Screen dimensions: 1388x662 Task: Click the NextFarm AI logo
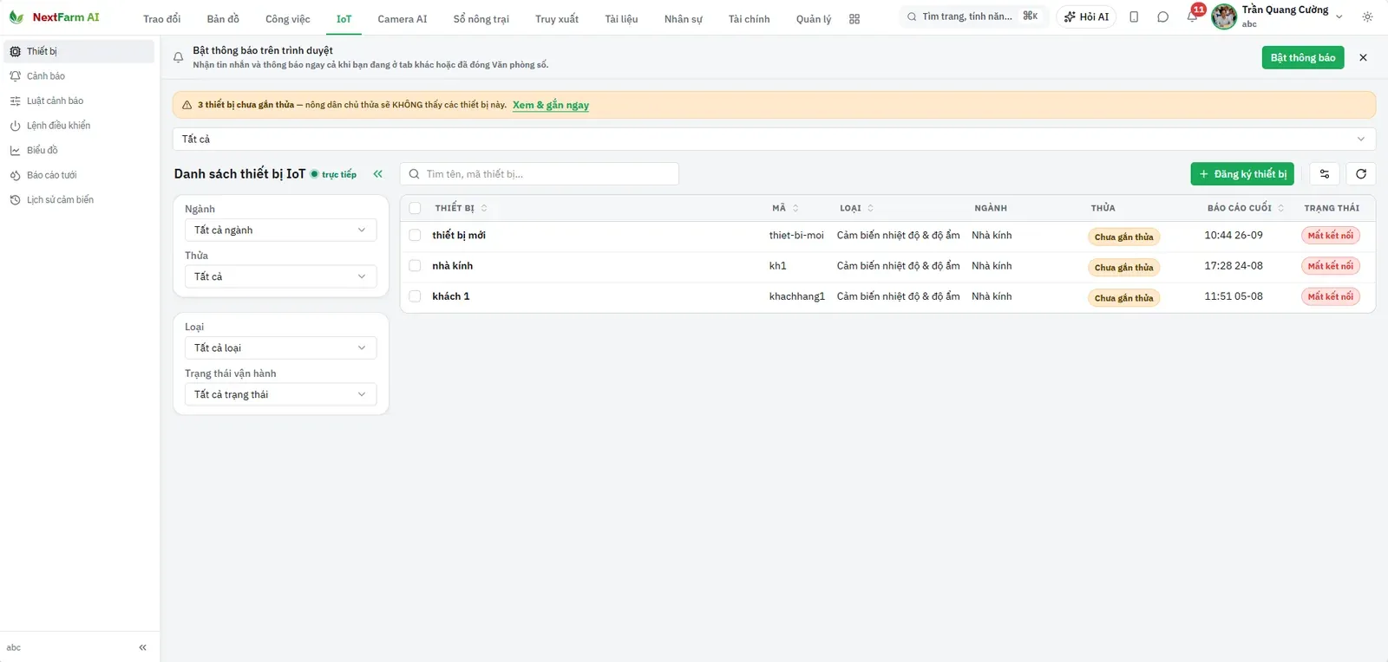(x=54, y=17)
